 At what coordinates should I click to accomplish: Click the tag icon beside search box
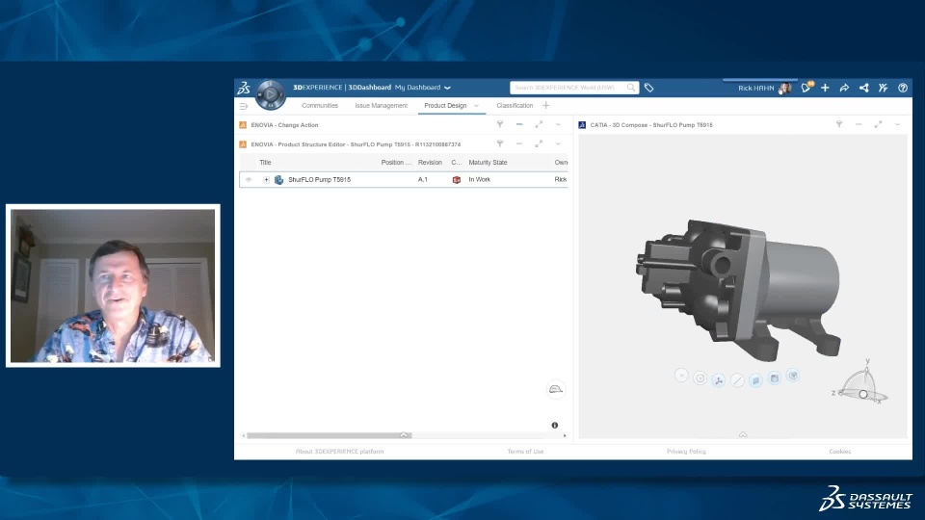648,88
